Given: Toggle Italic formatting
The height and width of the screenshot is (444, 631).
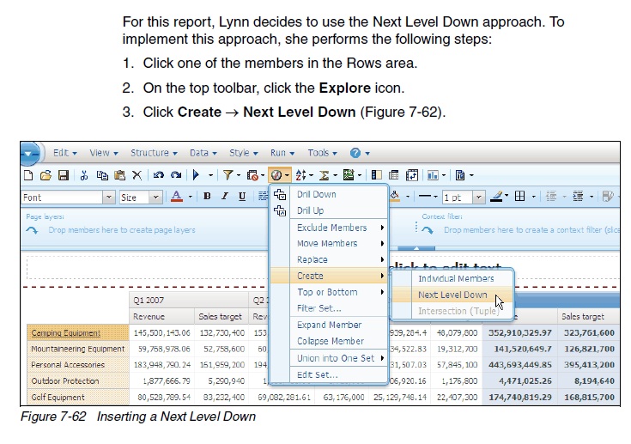Looking at the screenshot, I should tap(225, 197).
